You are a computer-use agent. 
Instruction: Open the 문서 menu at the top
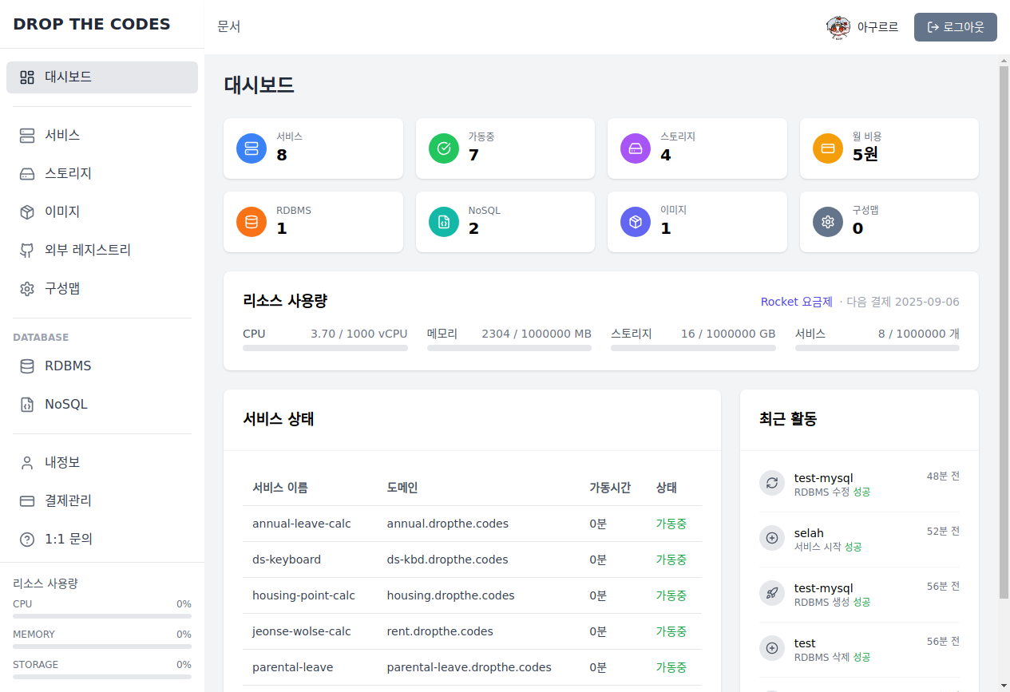pyautogui.click(x=229, y=26)
